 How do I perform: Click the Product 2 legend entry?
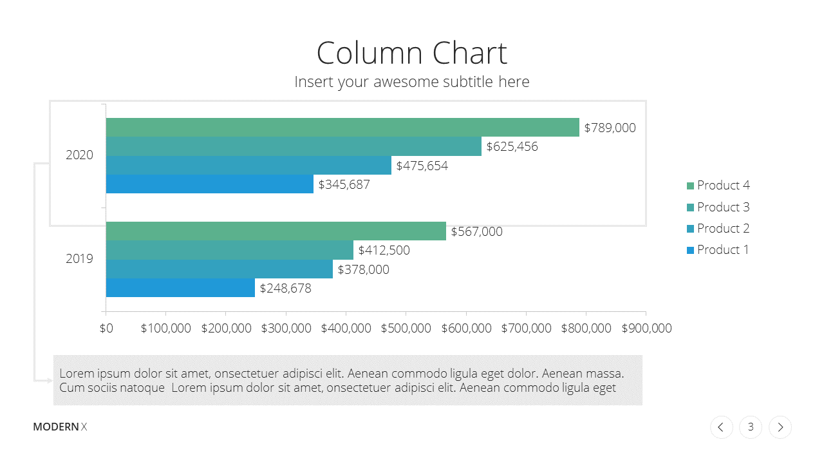pos(718,229)
